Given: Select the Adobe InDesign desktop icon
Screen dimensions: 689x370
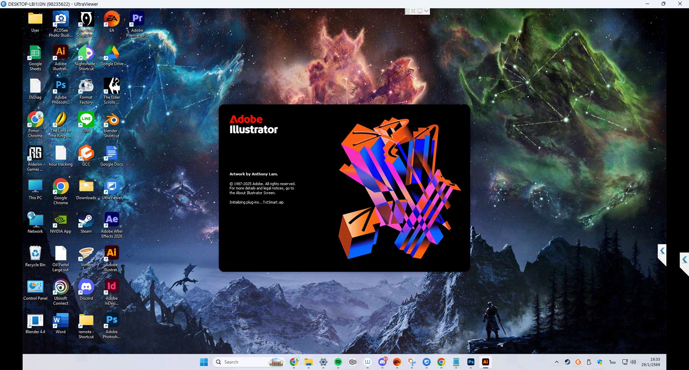Looking at the screenshot, I should point(112,292).
